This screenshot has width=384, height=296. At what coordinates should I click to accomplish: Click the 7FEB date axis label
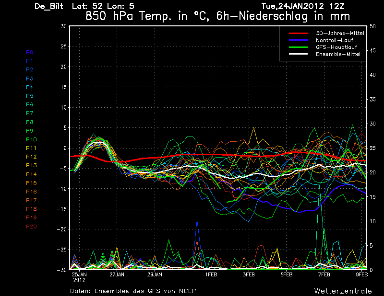point(324,275)
